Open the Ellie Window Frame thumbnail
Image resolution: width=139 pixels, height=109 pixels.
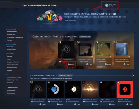pos(85,49)
